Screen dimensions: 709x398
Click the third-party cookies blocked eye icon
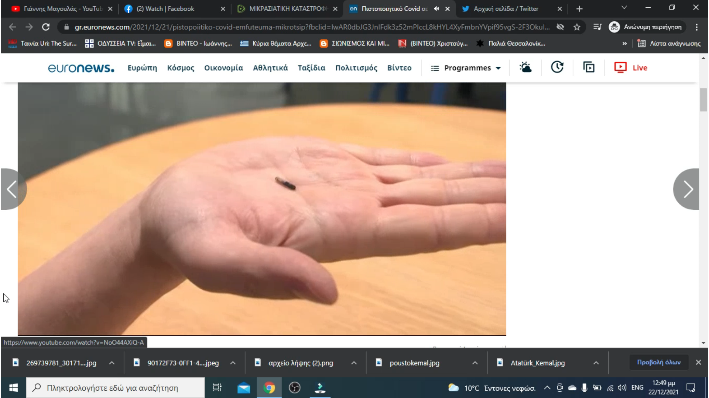(560, 27)
